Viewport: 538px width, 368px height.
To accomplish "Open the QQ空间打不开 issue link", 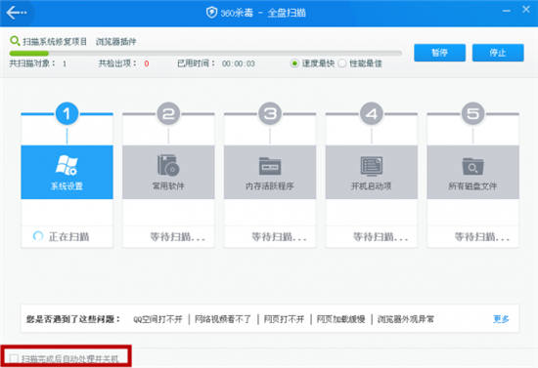I will click(157, 319).
